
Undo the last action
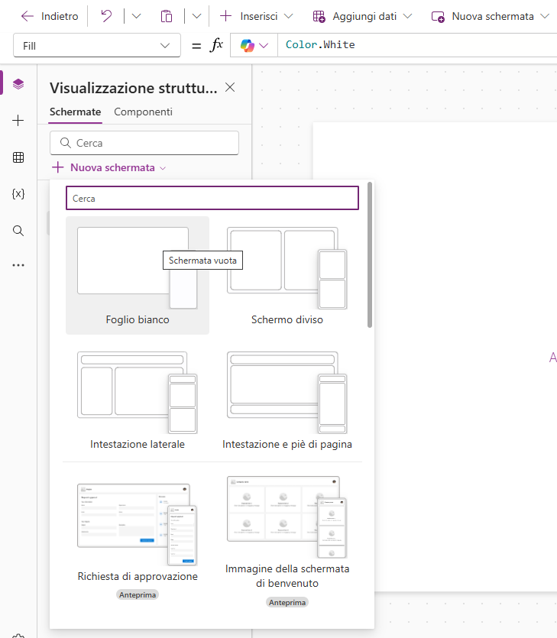tap(106, 16)
